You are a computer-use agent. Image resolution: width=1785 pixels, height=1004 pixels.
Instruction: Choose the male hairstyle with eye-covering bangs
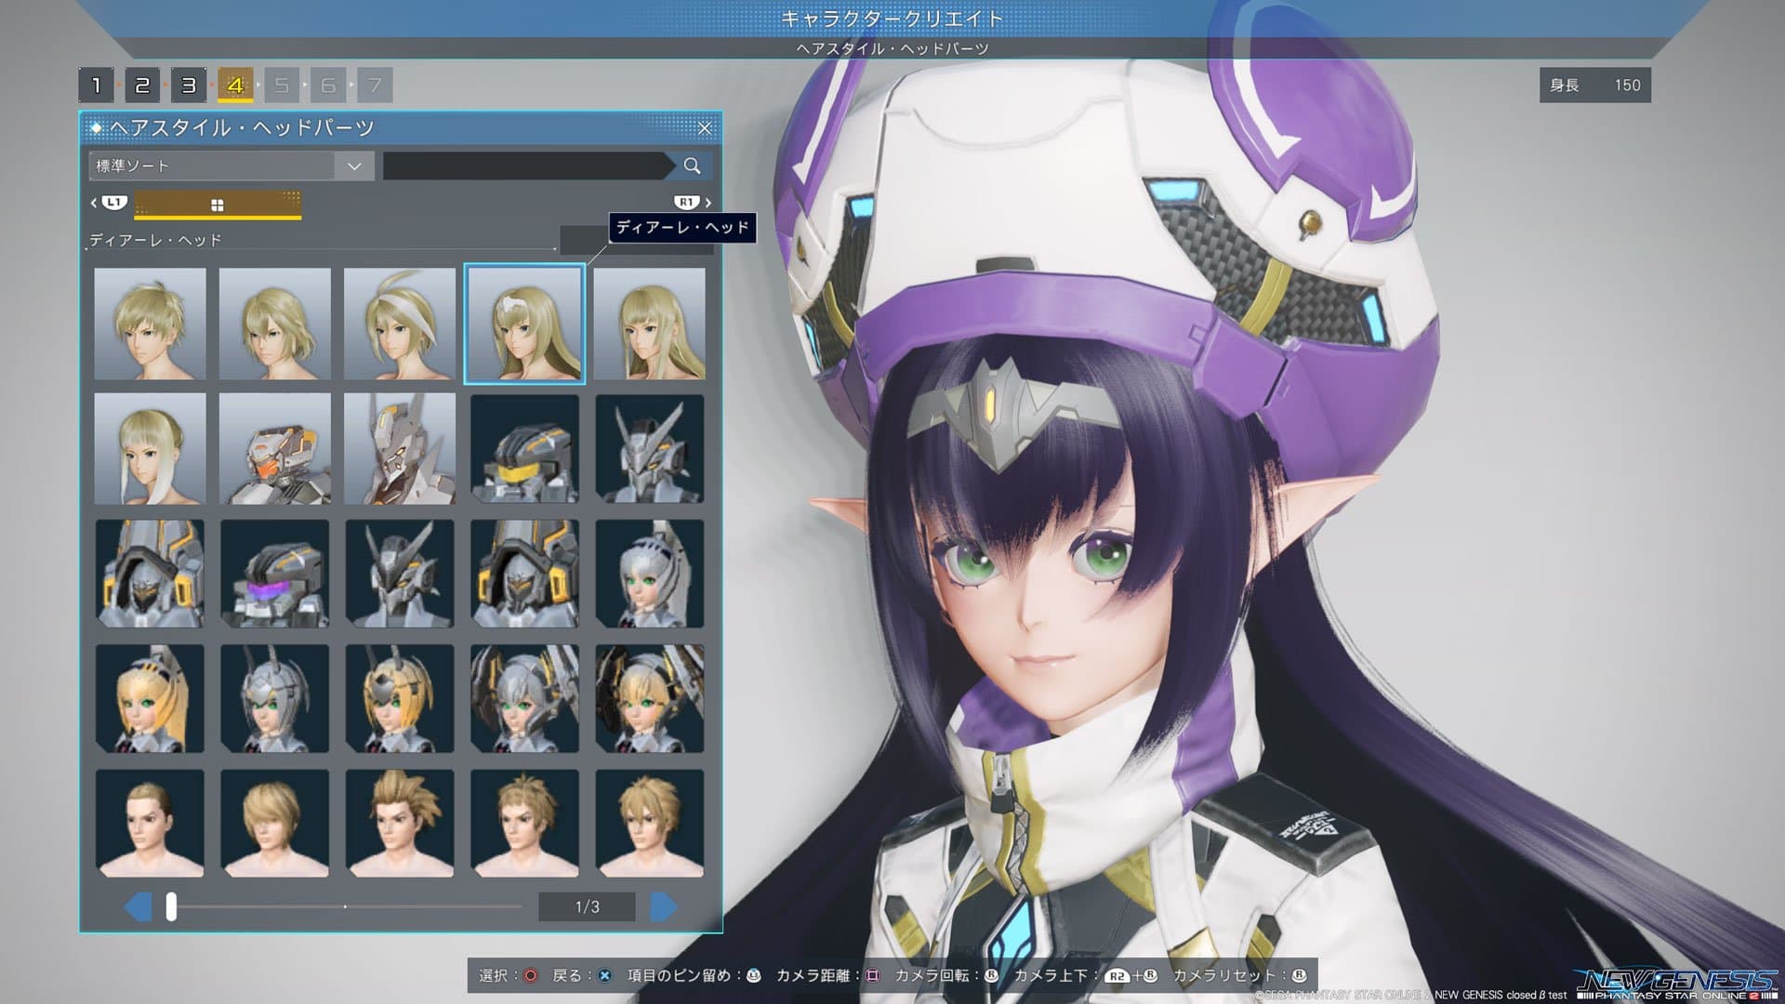point(275,824)
